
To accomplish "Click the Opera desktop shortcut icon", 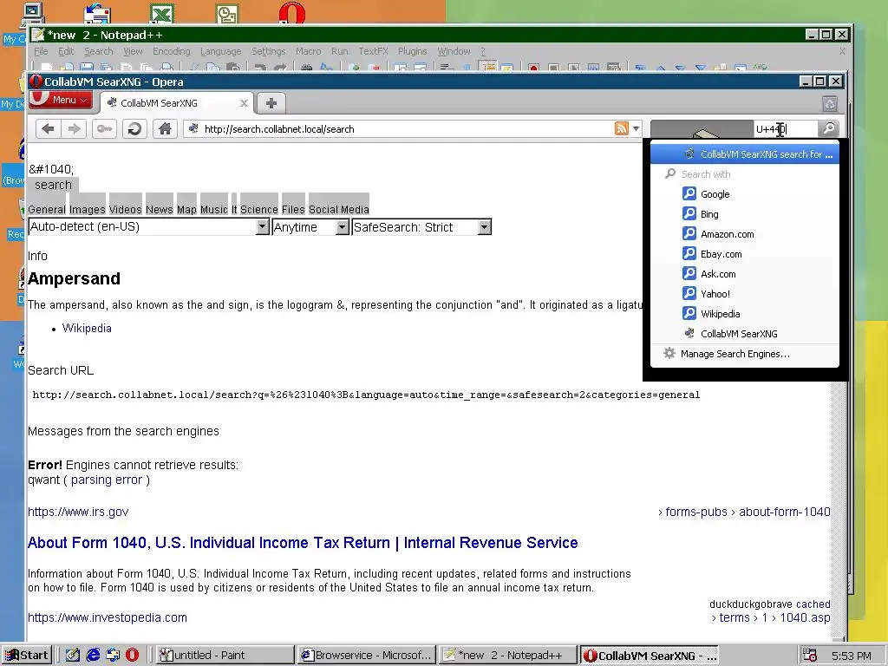I will pos(292,12).
